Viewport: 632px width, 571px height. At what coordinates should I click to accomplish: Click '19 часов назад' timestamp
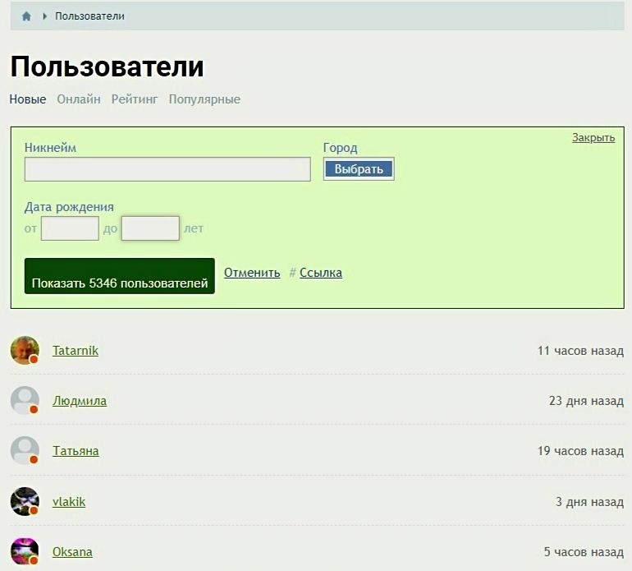(x=580, y=451)
